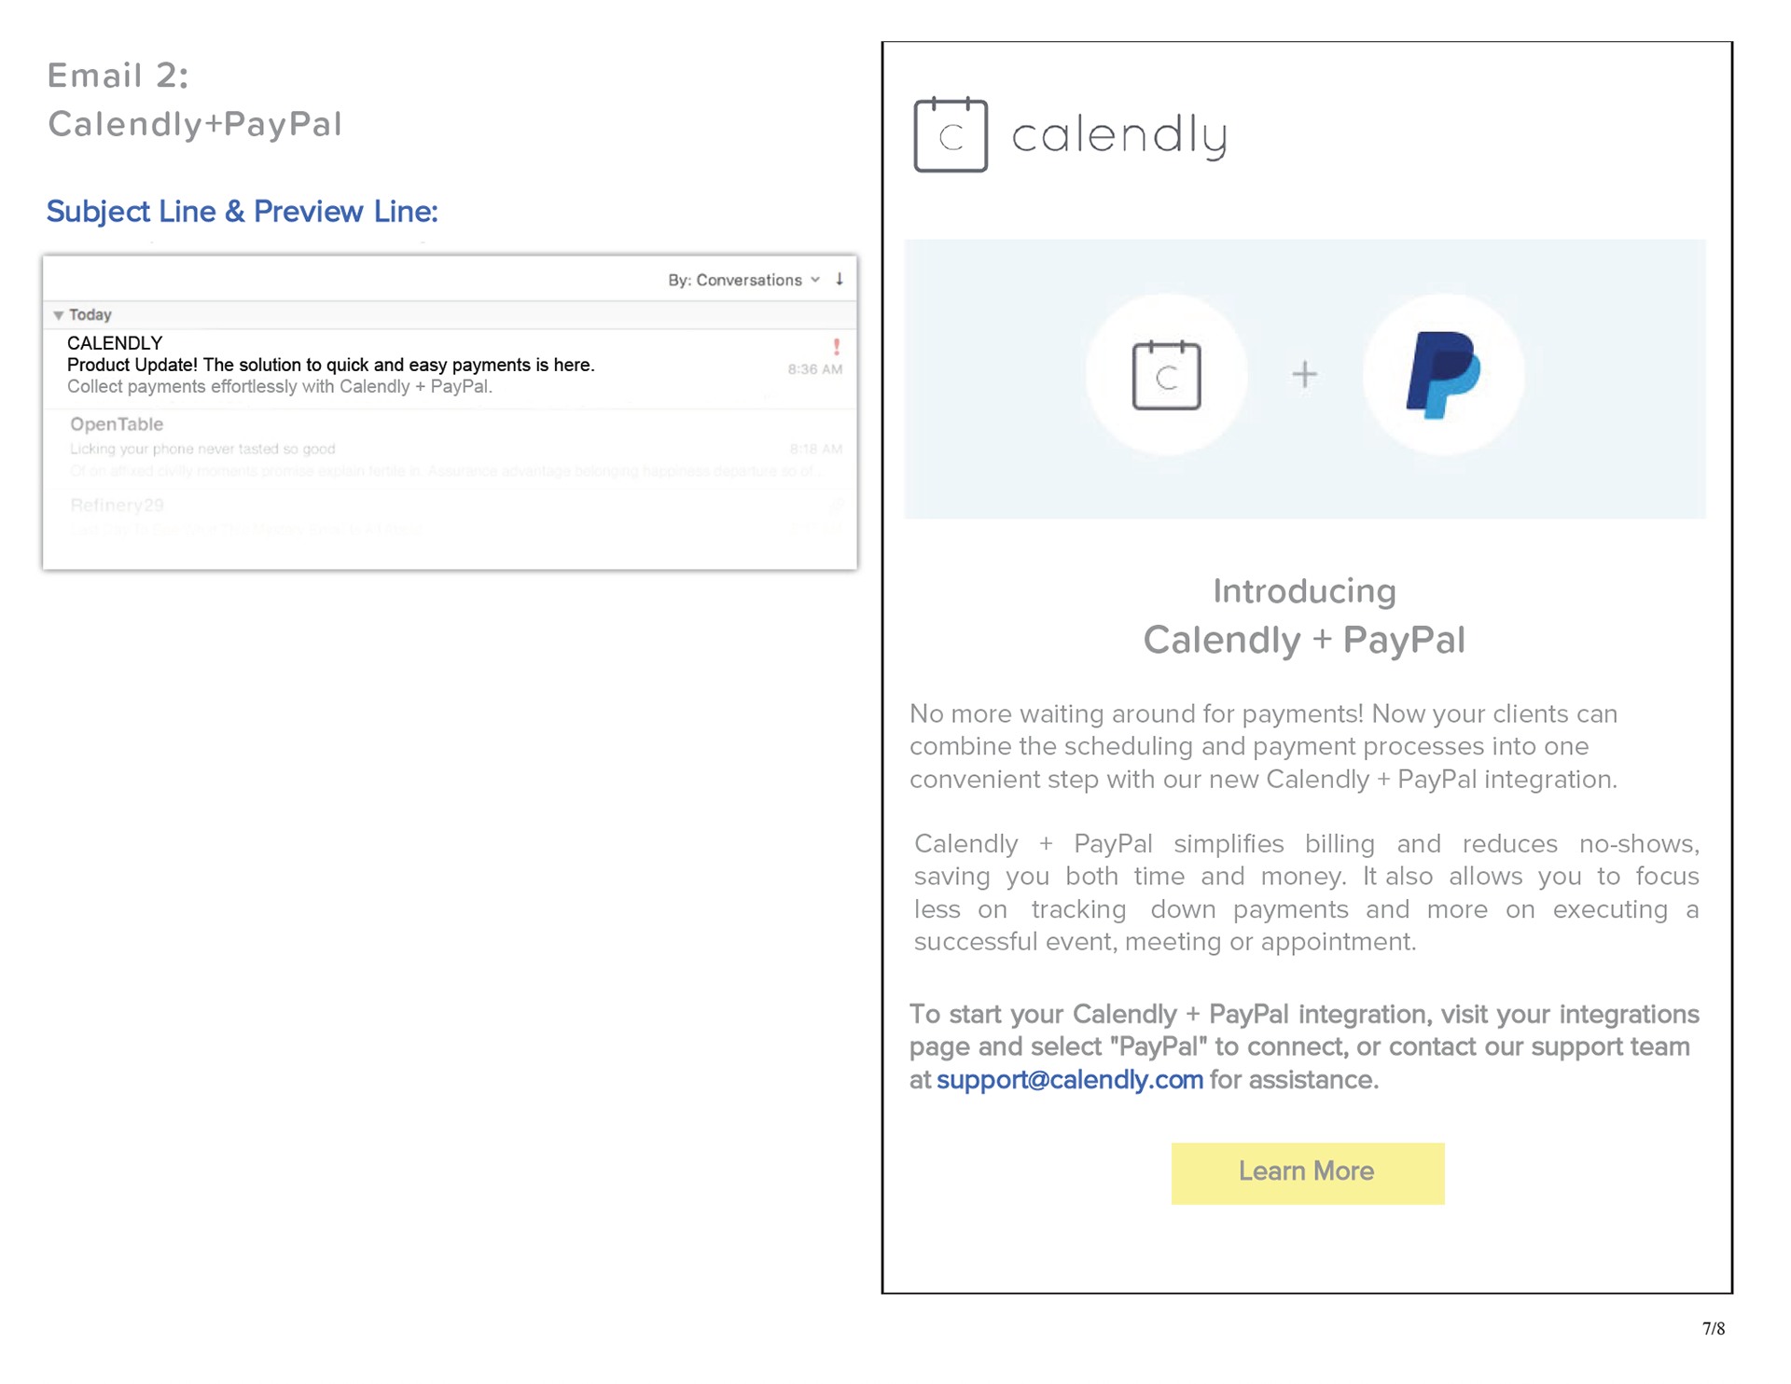1791x1384 pixels.
Task: Select the OpenTable email in the list
Action: pos(450,447)
